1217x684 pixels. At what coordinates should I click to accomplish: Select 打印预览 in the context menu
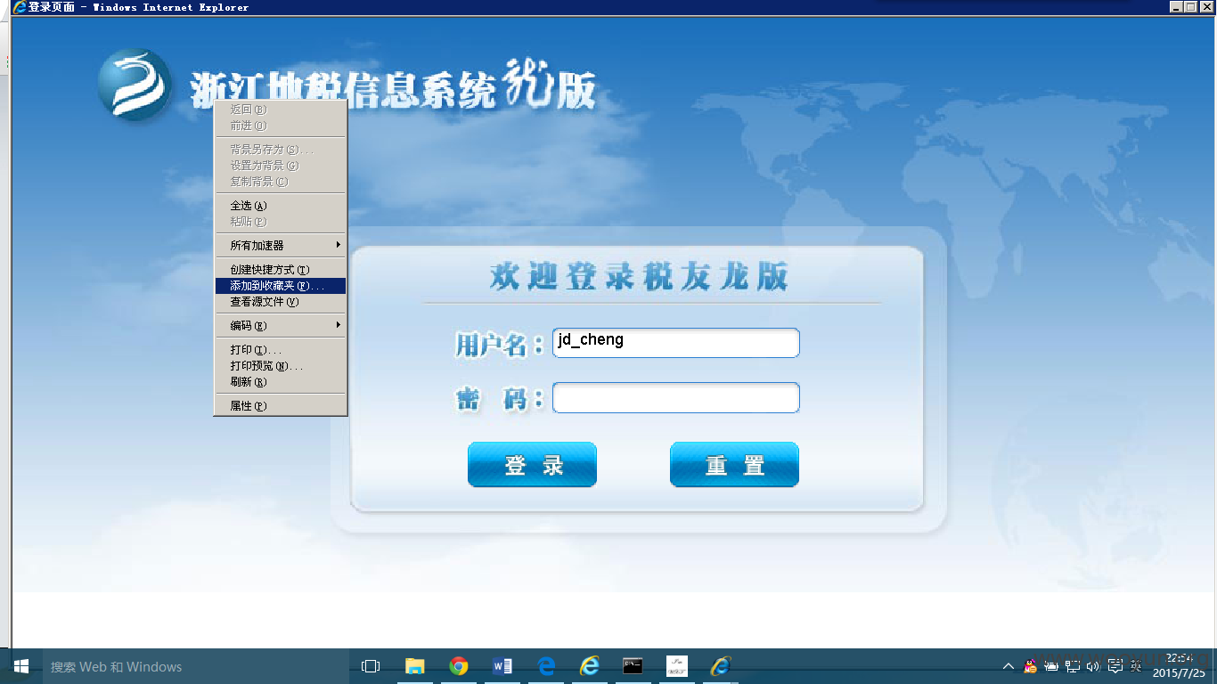click(280, 366)
